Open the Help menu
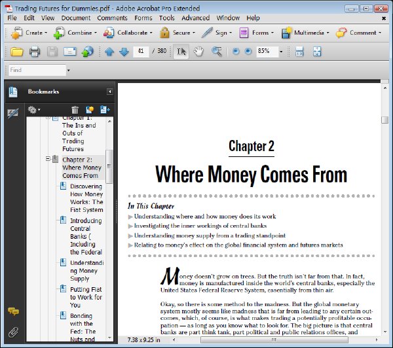This screenshot has width=393, height=348. click(253, 18)
